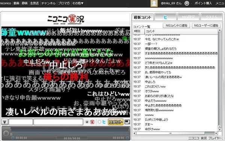Click the red 実 jikkyo icon

pyautogui.click(x=92, y=122)
